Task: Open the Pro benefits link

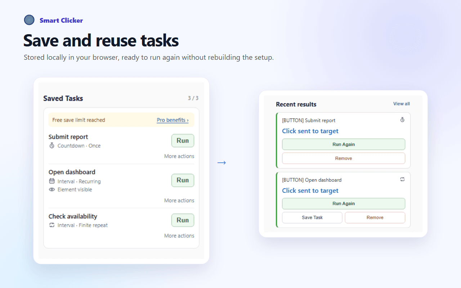Action: (x=173, y=120)
